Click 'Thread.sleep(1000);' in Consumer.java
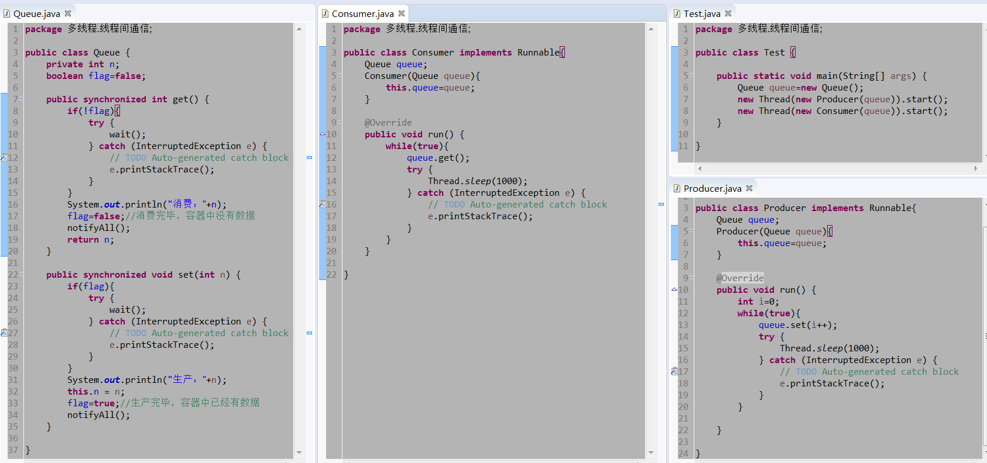987x463 pixels. tap(478, 181)
